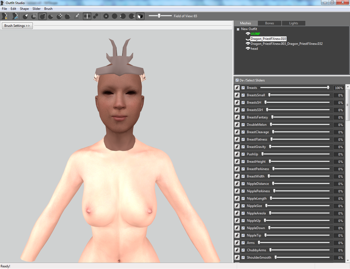Switch to left view
Image resolution: width=350 pixels, height=269 pixels.
[123, 16]
